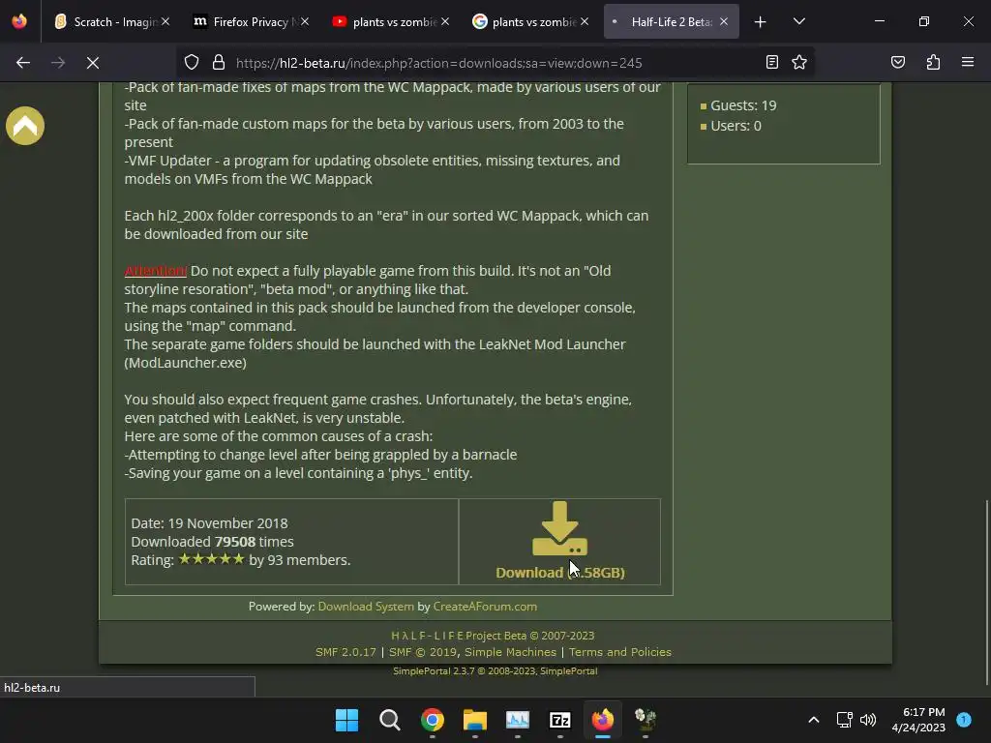Expand the list all tabs dropdown

click(799, 21)
